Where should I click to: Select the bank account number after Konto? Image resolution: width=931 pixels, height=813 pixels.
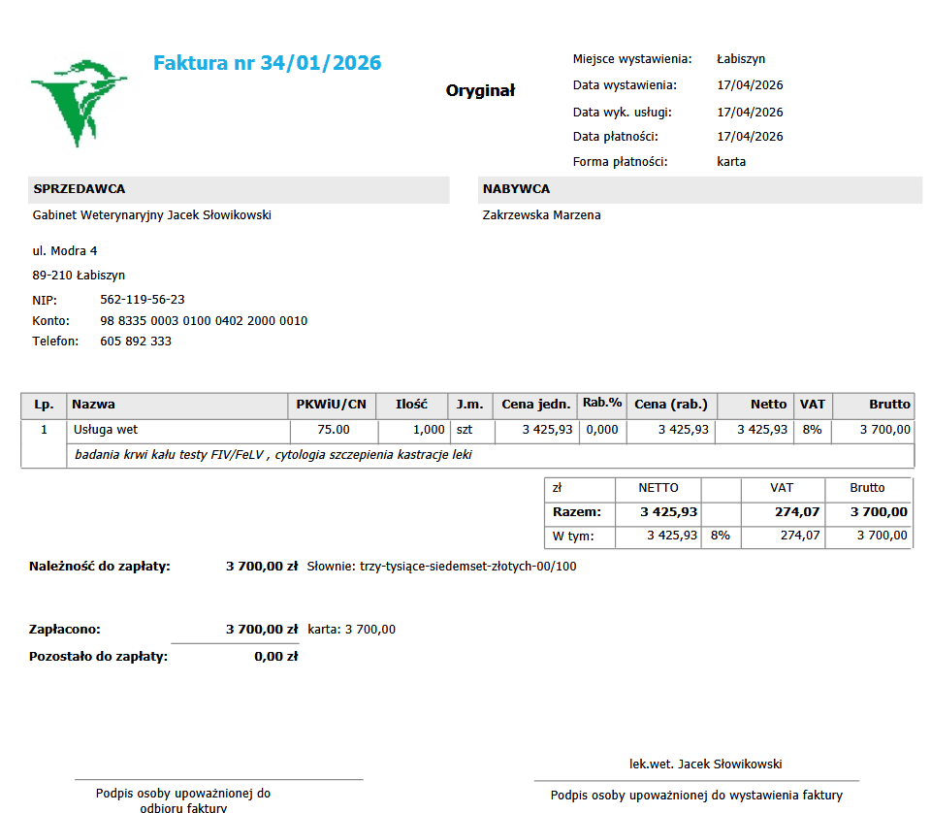tap(204, 321)
